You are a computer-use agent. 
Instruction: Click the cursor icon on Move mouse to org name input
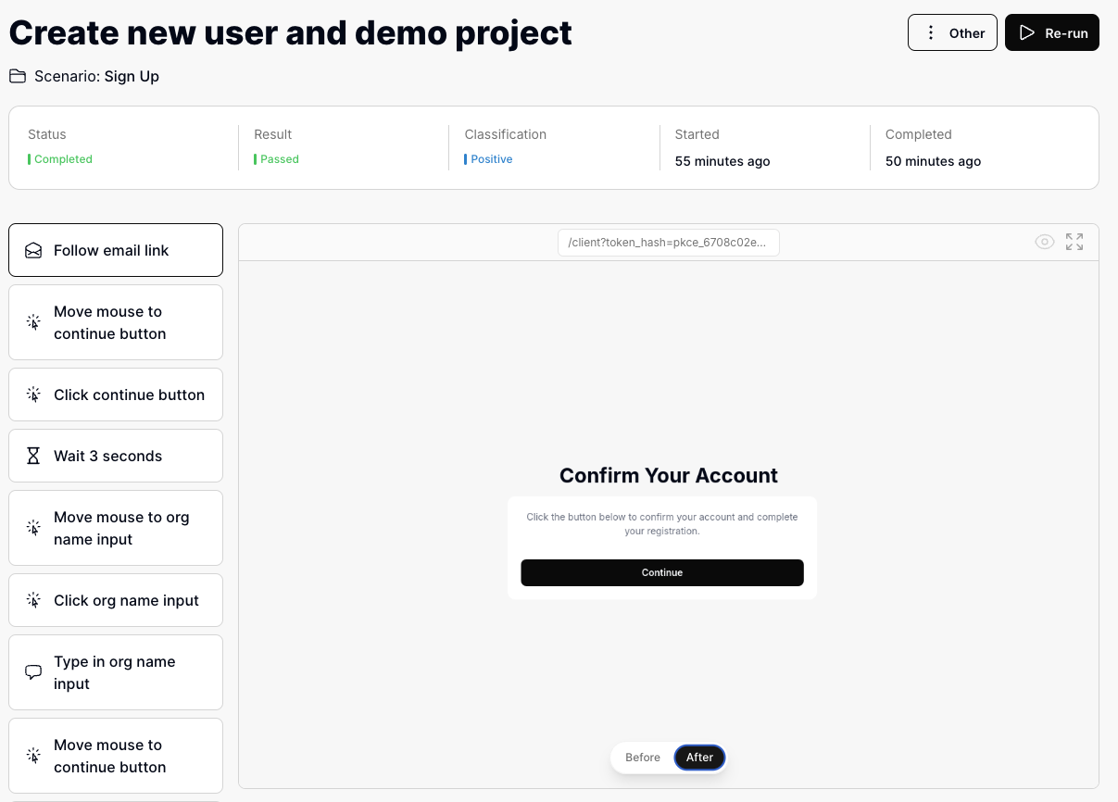point(33,528)
